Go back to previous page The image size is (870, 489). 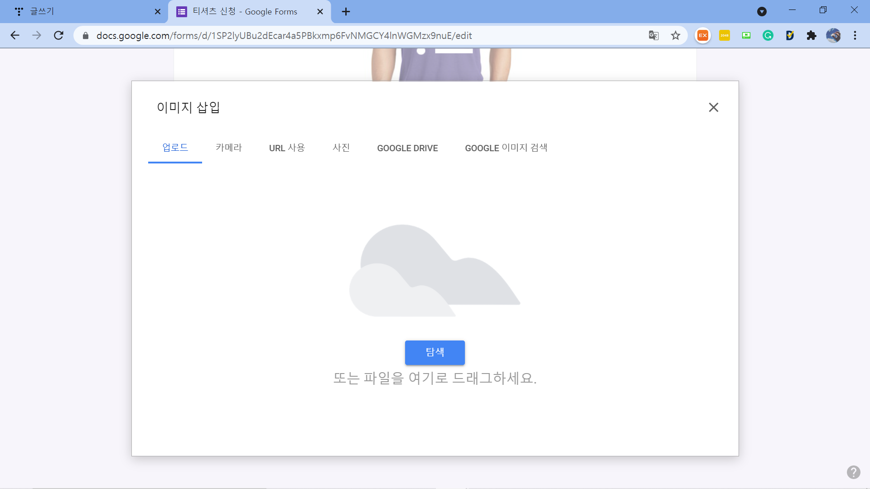pyautogui.click(x=15, y=35)
